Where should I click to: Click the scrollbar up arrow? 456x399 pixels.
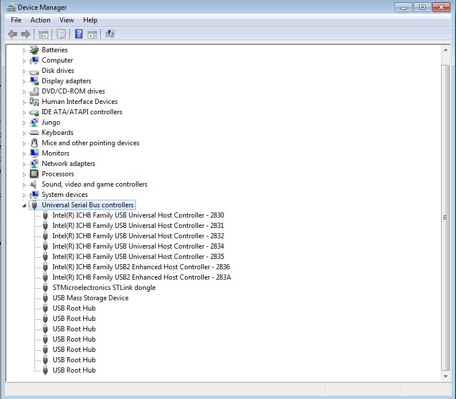pyautogui.click(x=446, y=51)
